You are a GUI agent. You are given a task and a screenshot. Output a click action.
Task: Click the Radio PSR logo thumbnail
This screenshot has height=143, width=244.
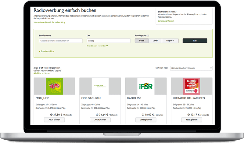click(x=146, y=86)
